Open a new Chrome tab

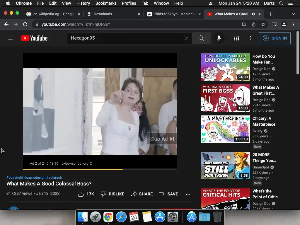point(270,14)
